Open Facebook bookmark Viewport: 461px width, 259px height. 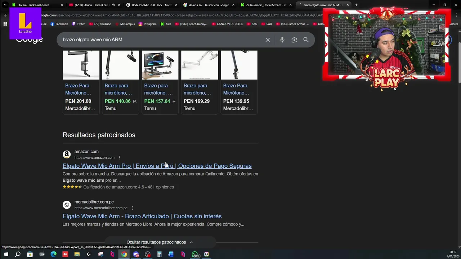[x=59, y=24]
